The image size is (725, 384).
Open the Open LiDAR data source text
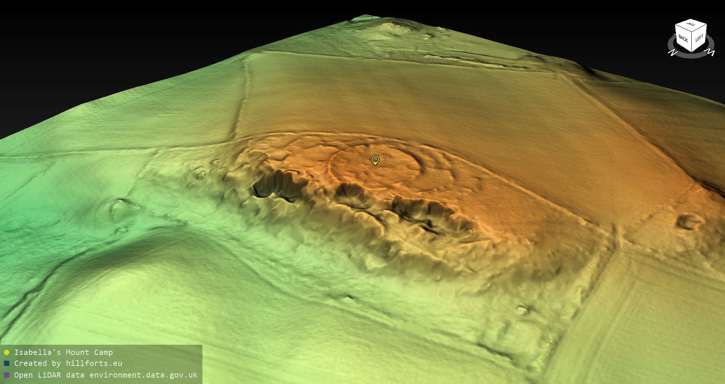(x=106, y=375)
